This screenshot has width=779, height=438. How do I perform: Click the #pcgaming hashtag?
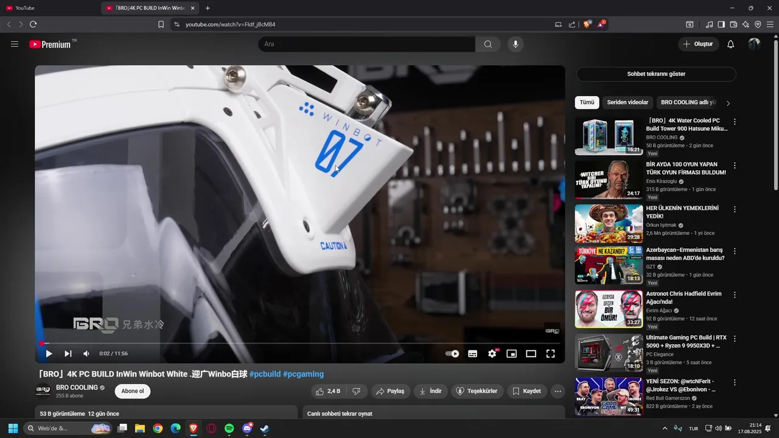click(303, 374)
